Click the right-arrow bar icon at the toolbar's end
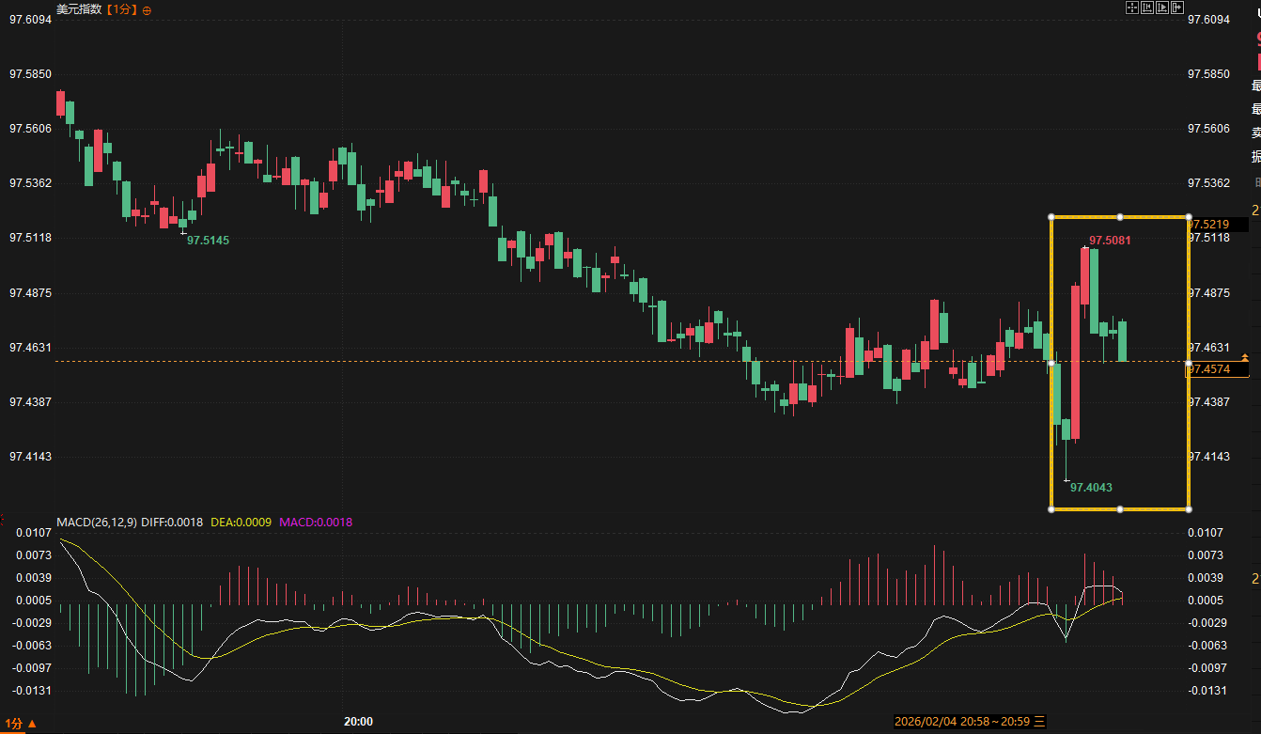This screenshot has height=734, width=1261. [x=1176, y=8]
